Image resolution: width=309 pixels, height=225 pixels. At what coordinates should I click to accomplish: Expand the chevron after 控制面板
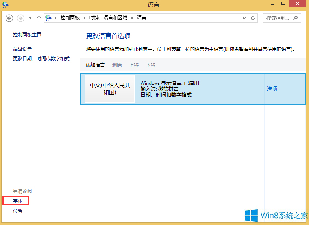tap(85, 18)
